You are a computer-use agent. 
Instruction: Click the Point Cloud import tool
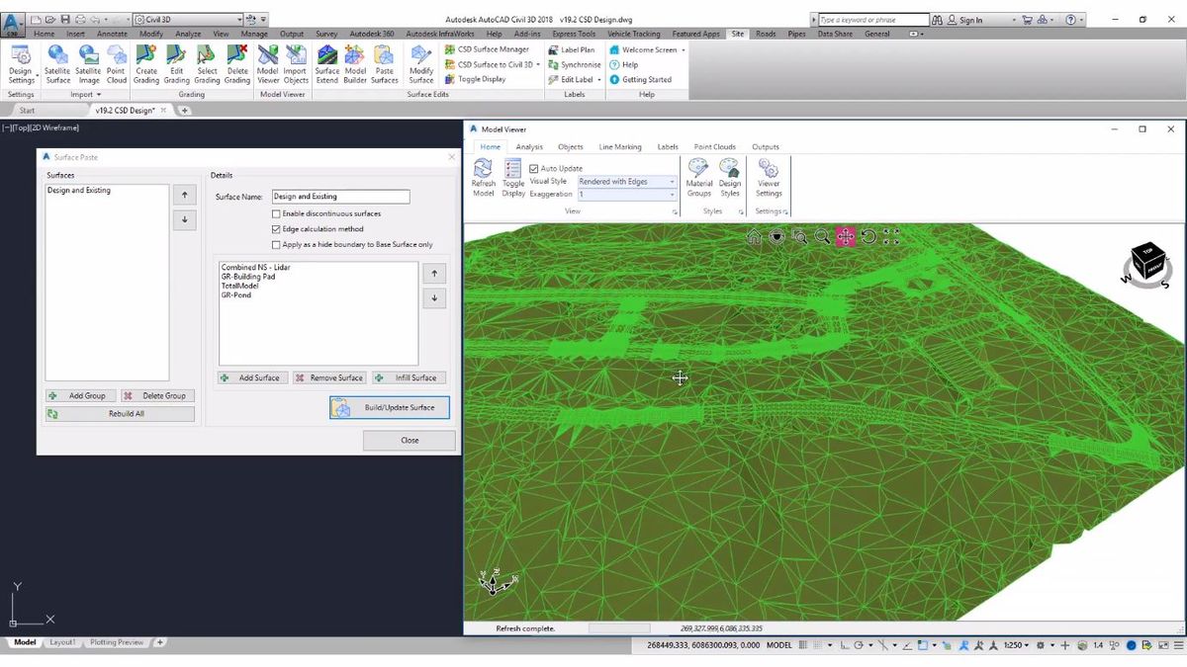(117, 64)
